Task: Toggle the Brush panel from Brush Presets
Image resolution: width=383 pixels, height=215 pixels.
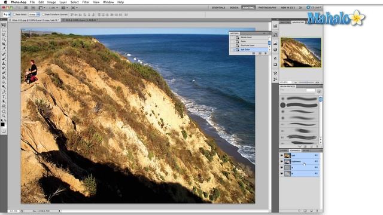Action: click(319, 91)
